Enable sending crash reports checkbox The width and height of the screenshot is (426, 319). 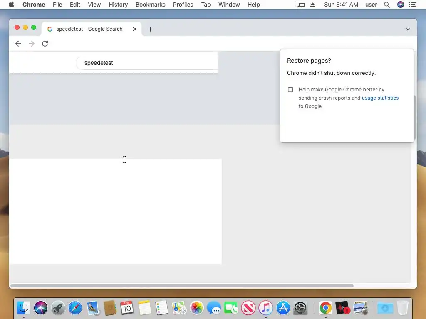click(290, 90)
